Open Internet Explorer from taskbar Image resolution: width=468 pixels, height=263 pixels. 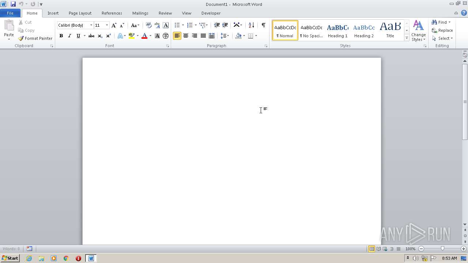point(29,258)
